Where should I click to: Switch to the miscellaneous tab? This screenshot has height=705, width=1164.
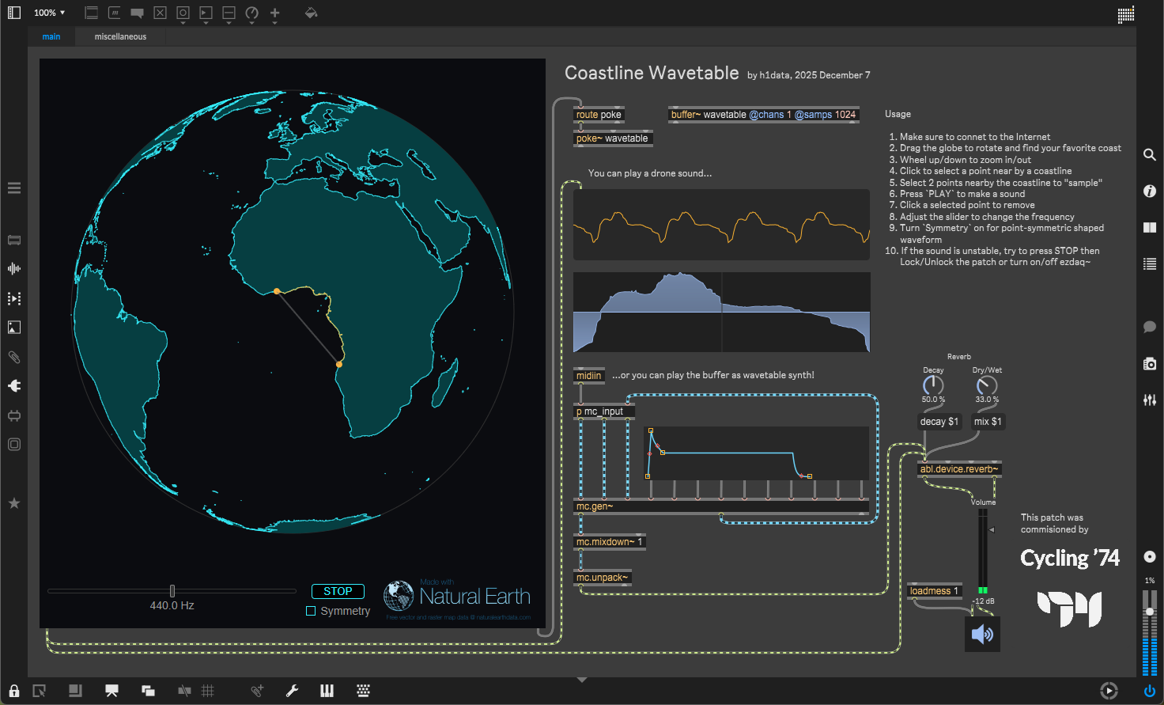coord(120,36)
